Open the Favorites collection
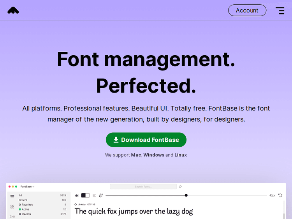Viewport: 292px width, 219px height. 27,205
